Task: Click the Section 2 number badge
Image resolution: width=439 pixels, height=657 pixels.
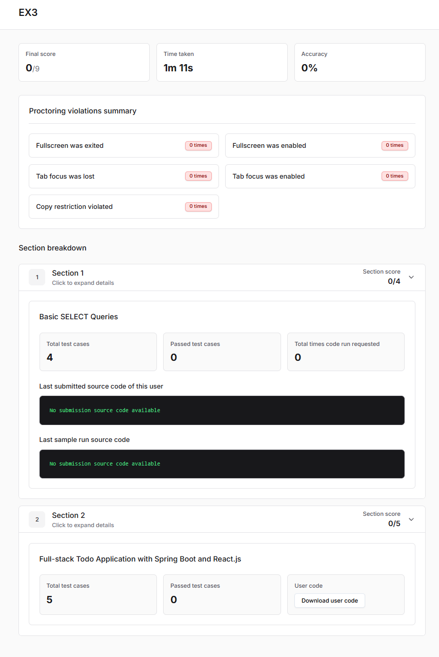Action: pos(37,519)
